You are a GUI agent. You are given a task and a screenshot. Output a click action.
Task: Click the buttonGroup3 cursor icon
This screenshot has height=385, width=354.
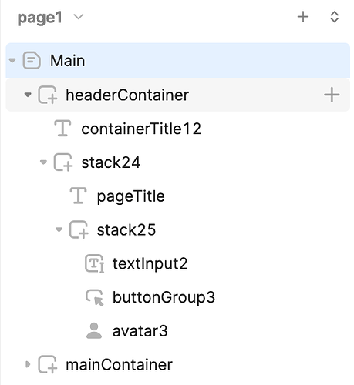point(95,297)
